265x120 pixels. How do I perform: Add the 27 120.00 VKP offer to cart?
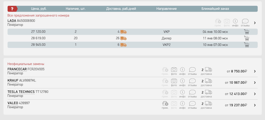click(247, 32)
